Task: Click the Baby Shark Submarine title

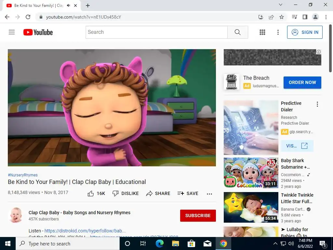Action: 295,164
